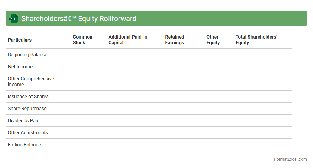Click the Other Adjustments row label
The image size is (313, 168).
click(x=28, y=133)
